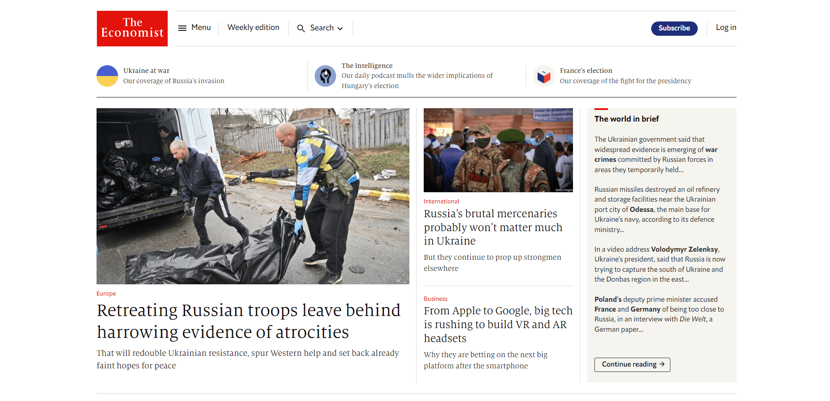Open the International section tag
Viewport: 830px width, 401px height.
pos(441,202)
